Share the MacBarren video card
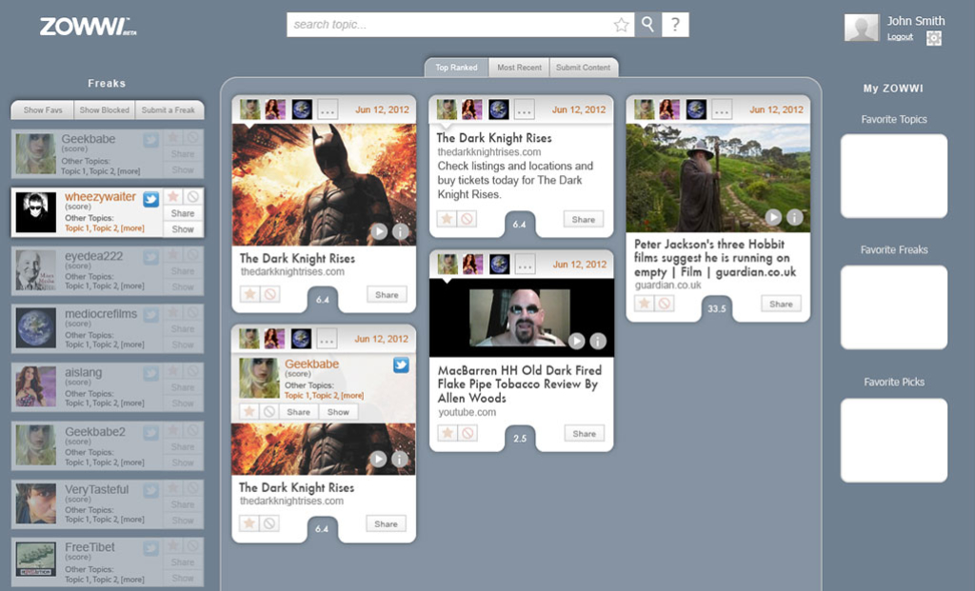This screenshot has height=591, width=975. click(585, 434)
